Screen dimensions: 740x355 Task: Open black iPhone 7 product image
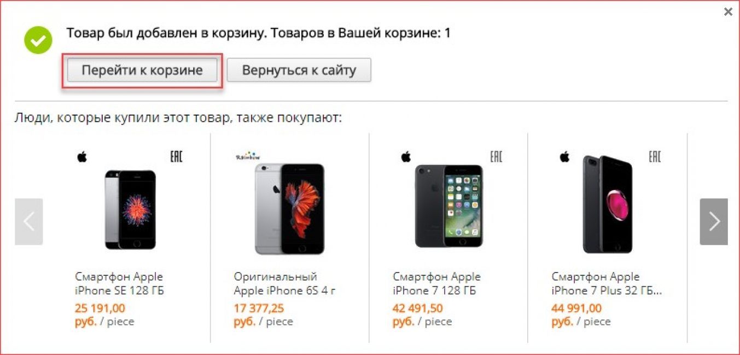coord(448,206)
